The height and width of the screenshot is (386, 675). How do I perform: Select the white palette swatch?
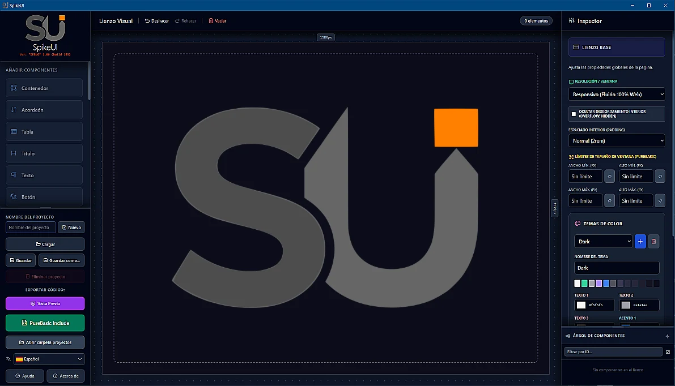pos(578,283)
